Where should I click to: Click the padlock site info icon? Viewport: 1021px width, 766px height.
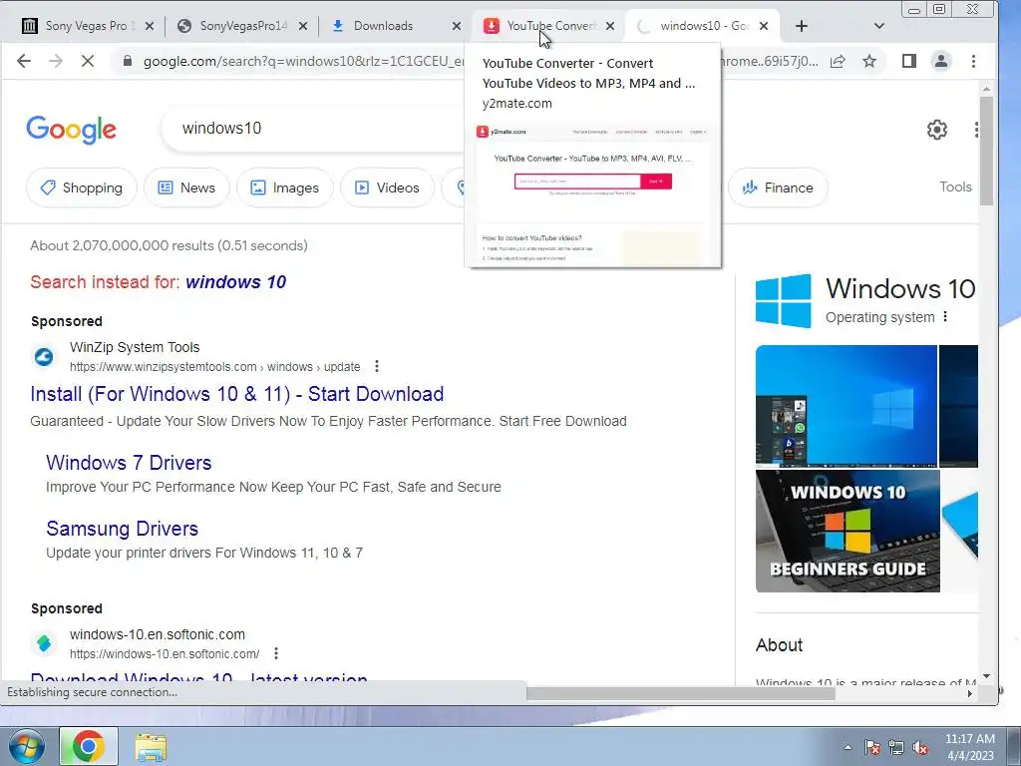click(128, 61)
